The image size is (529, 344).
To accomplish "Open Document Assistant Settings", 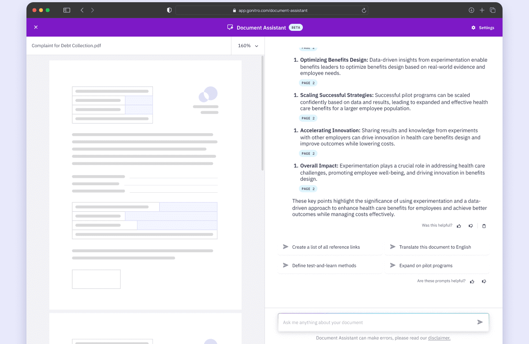I will pos(483,28).
